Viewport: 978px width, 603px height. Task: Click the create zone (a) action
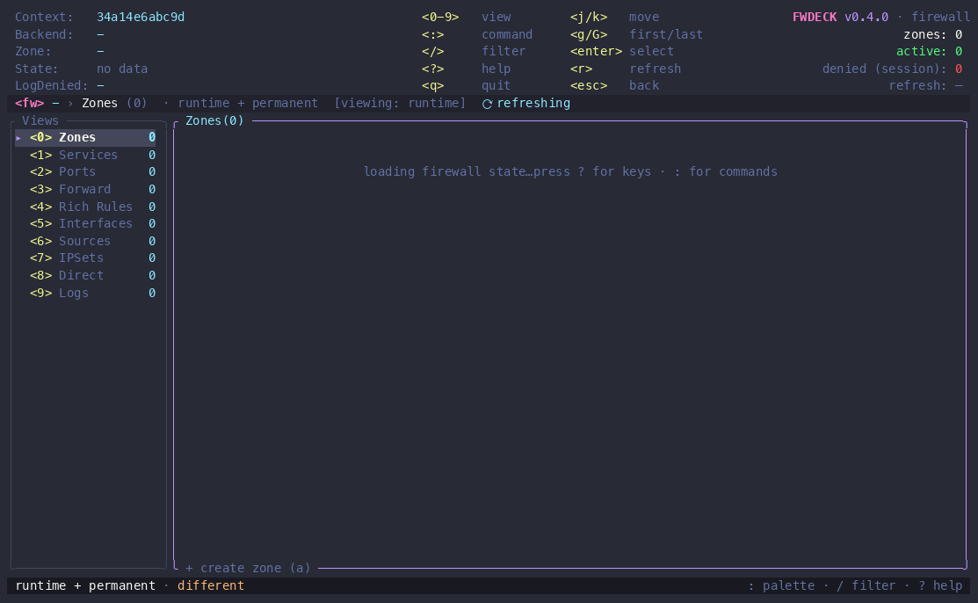pyautogui.click(x=249, y=568)
